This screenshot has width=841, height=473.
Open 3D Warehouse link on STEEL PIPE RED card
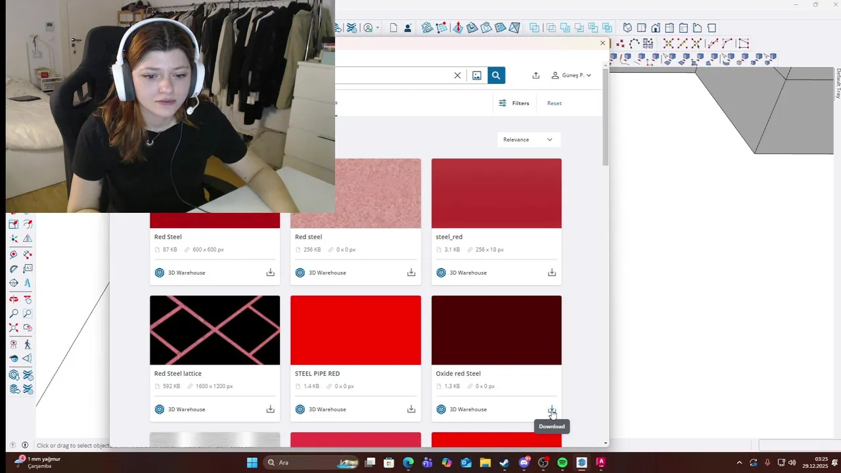(322, 409)
